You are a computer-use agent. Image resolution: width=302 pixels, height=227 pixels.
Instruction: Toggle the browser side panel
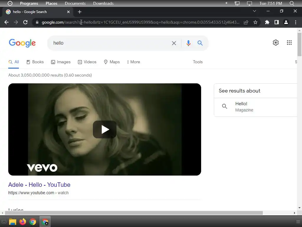277,22
